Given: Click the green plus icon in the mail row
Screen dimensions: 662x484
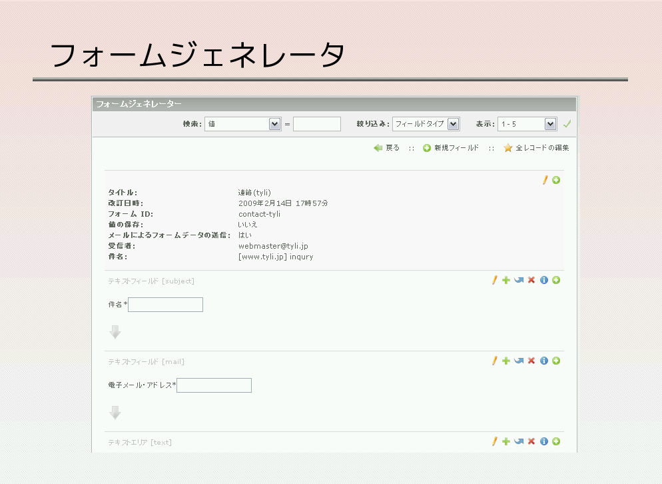Looking at the screenshot, I should coord(505,361).
